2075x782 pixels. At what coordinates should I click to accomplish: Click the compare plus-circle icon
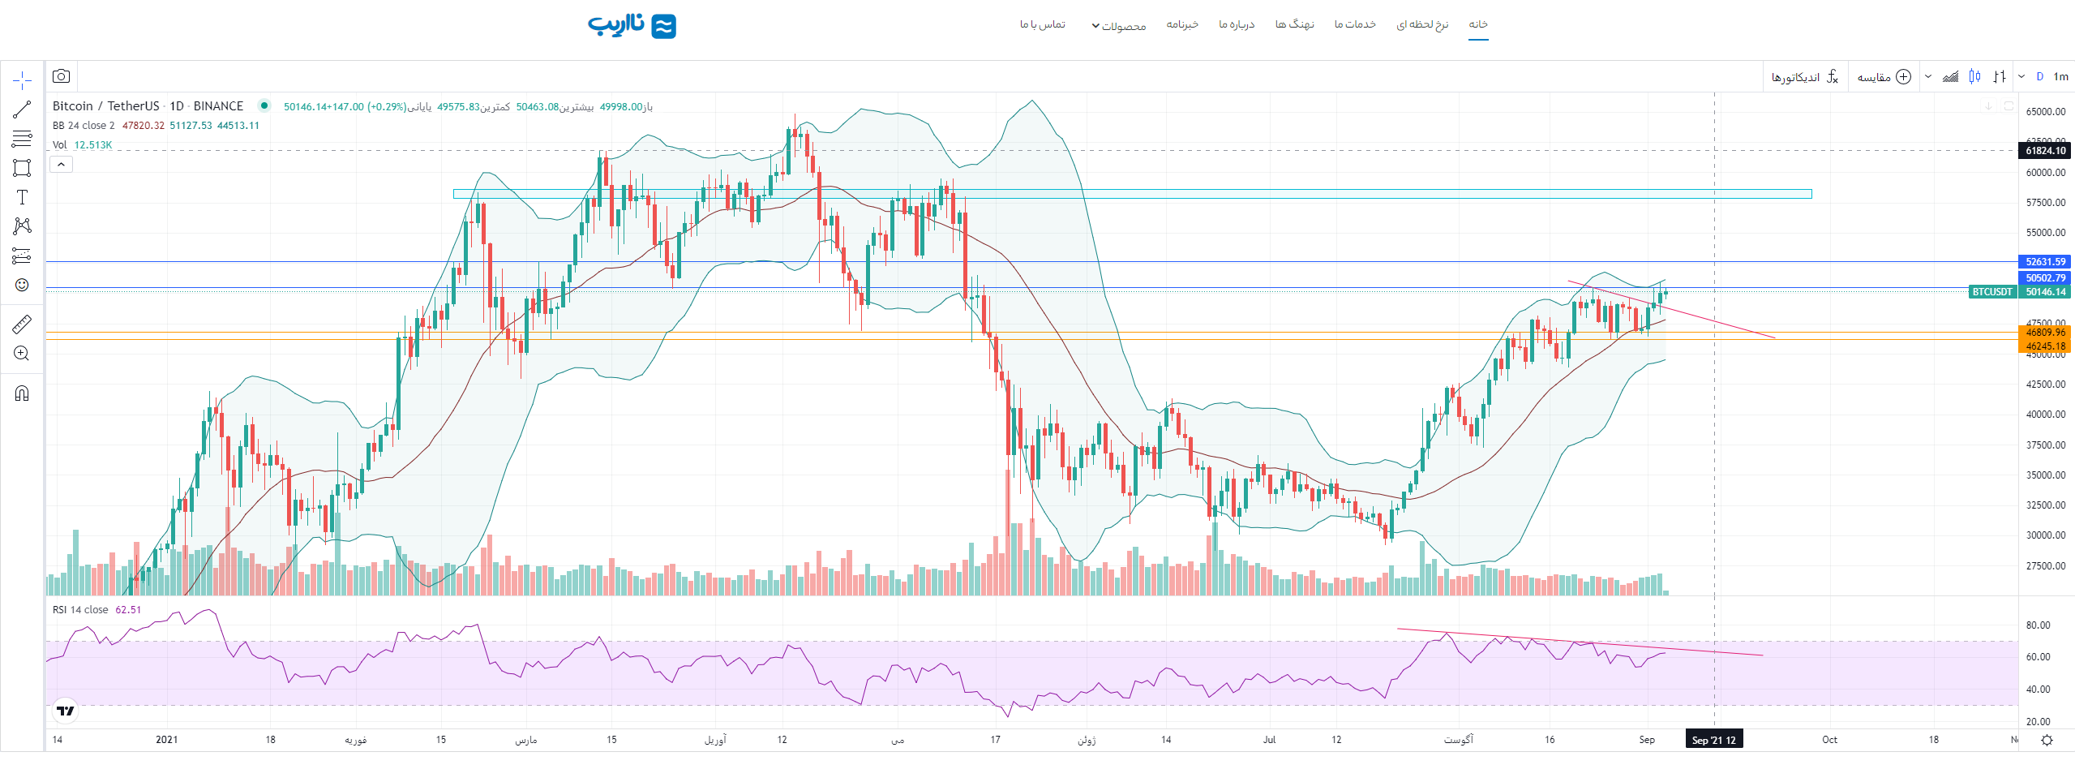1904,77
